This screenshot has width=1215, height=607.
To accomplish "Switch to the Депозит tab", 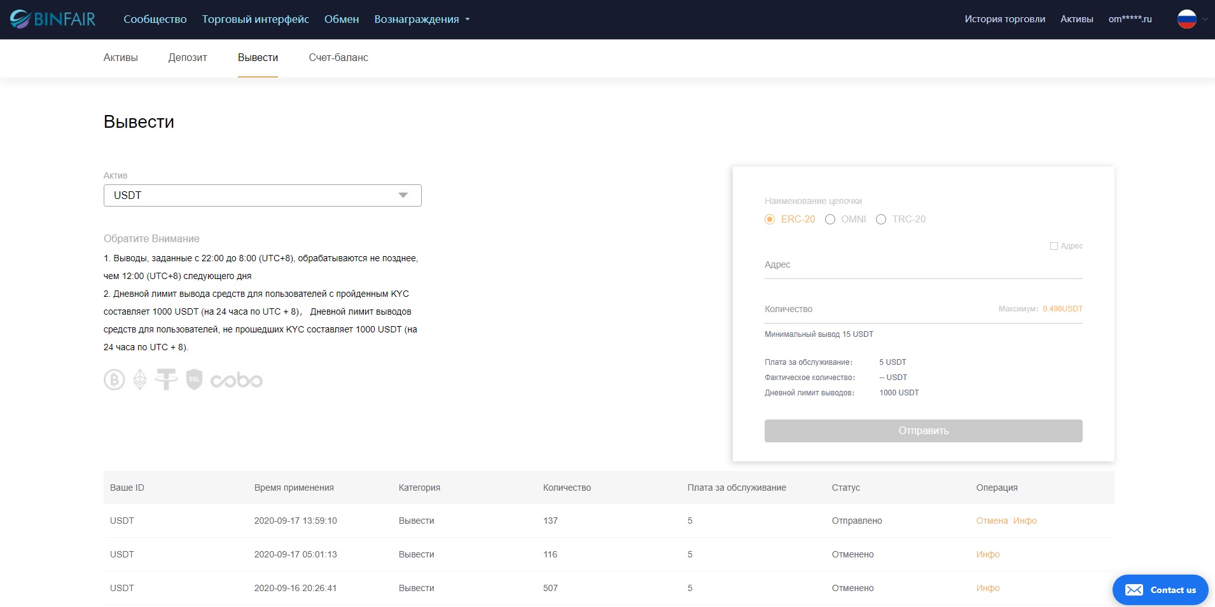I will (188, 57).
